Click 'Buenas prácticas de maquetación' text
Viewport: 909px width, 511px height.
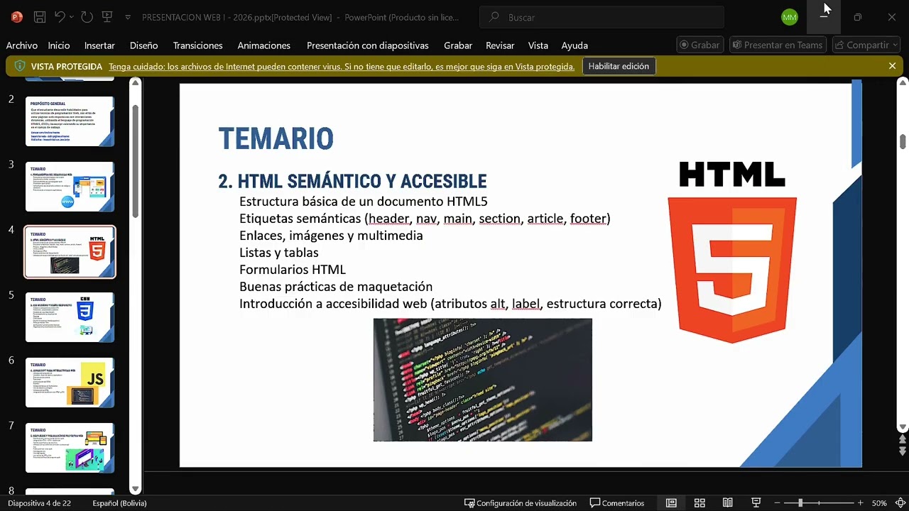336,287
